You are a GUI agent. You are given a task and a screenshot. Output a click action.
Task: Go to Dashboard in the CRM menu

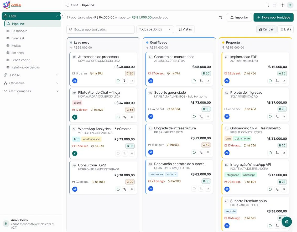33,31
